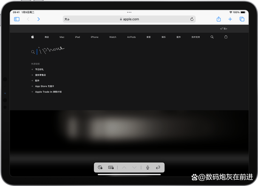Open the App Store 充值卡 quick link

pos(45,86)
